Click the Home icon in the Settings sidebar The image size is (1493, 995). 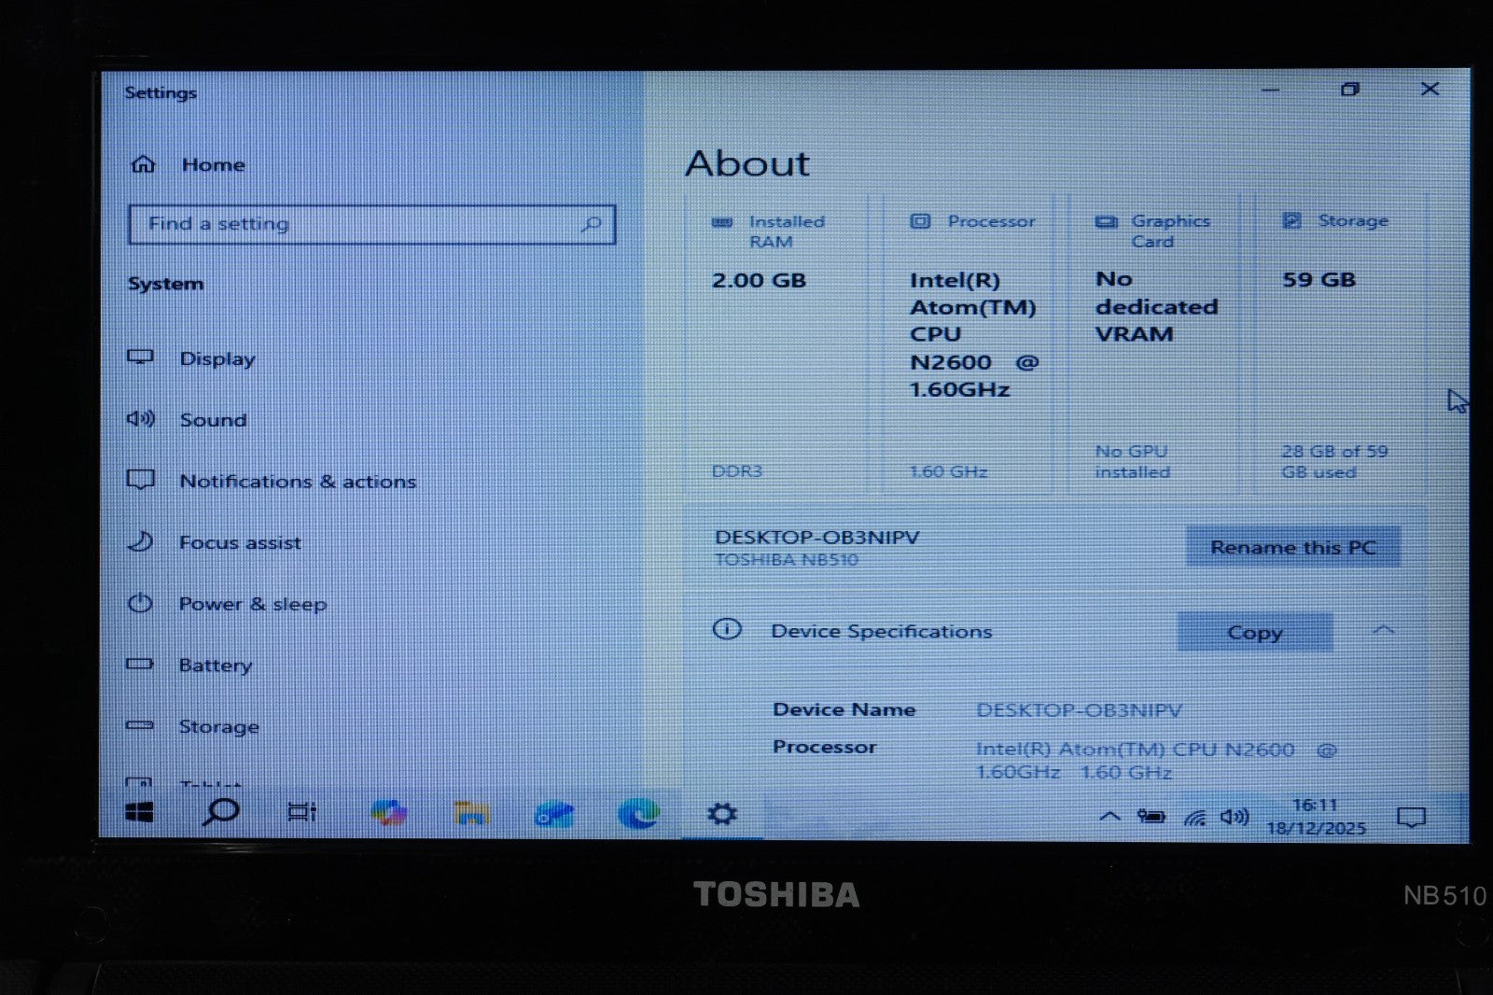coord(142,163)
